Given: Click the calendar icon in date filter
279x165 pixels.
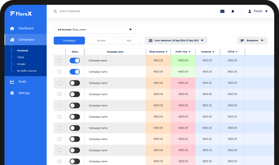Looking at the screenshot, I should click(x=150, y=40).
